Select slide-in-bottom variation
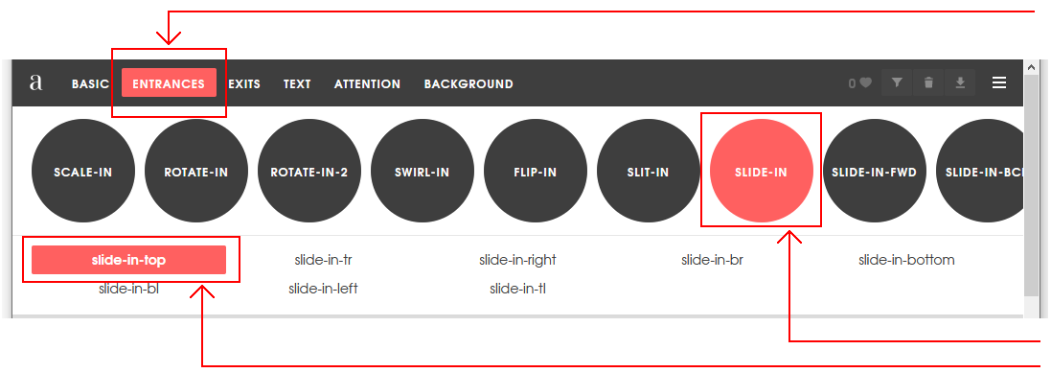Screen dimensions: 1051x373 coord(906,260)
